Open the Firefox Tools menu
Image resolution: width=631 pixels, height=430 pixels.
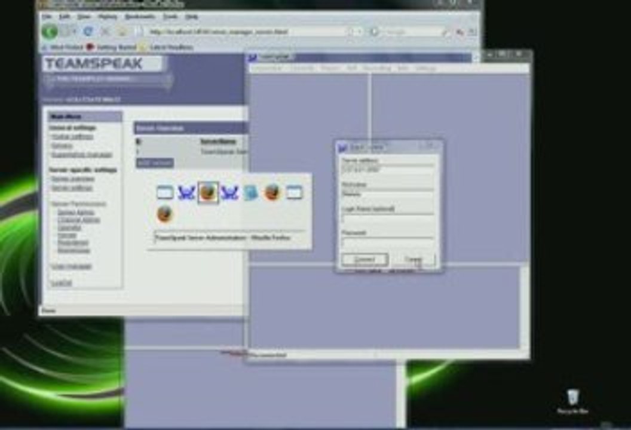click(x=170, y=17)
